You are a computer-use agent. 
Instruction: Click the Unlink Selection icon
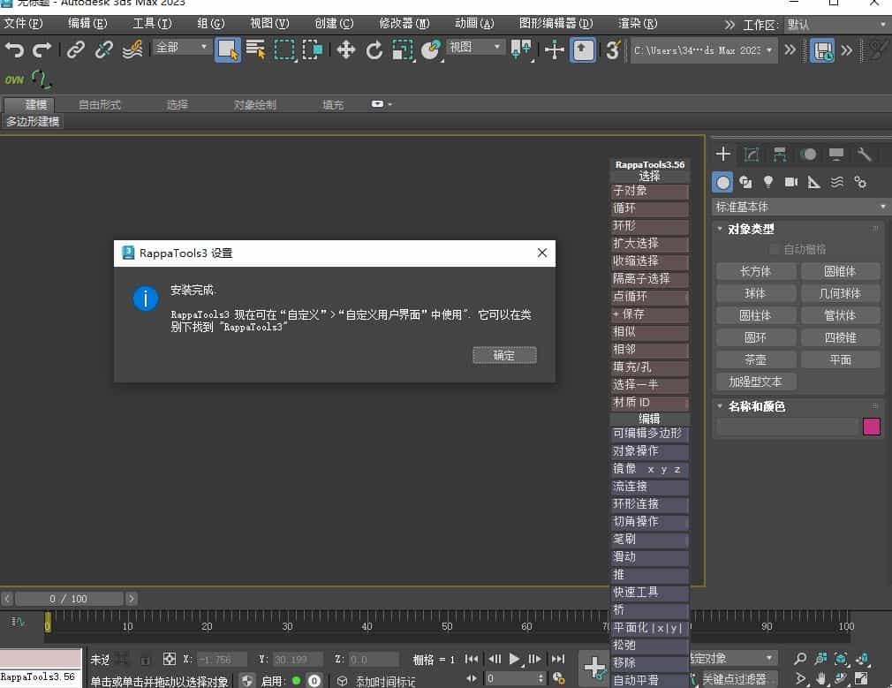[x=103, y=50]
